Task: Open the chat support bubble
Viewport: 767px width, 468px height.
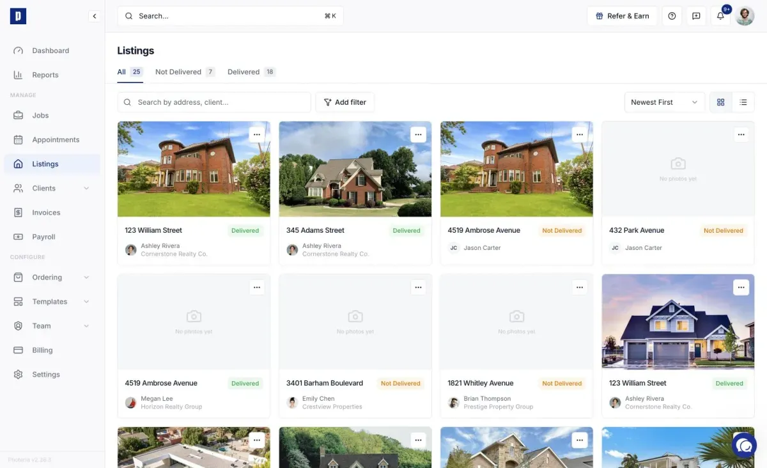Action: point(744,445)
